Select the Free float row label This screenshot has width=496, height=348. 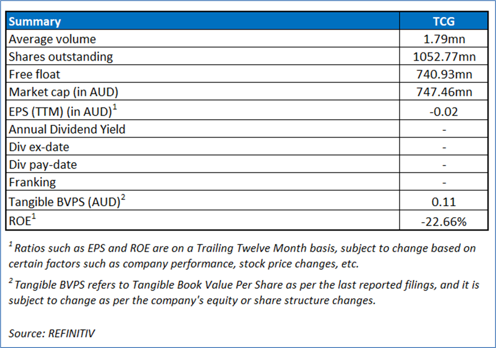pos(35,74)
